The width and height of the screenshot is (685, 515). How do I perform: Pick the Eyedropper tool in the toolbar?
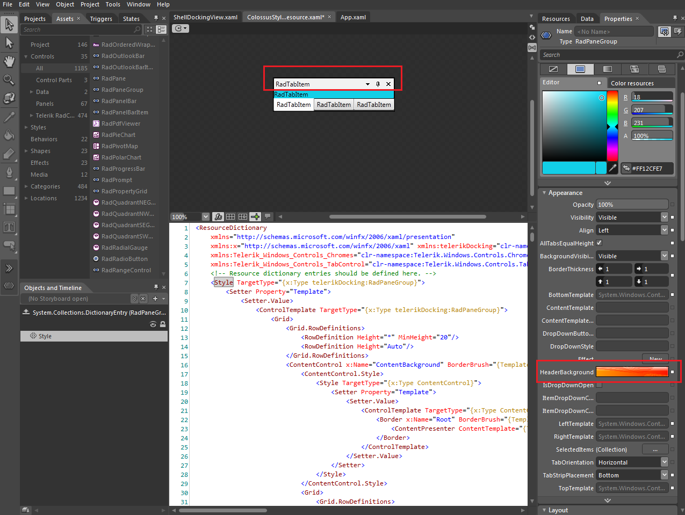coord(9,117)
